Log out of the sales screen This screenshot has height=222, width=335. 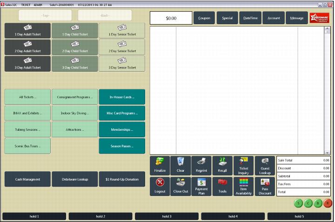point(160,186)
